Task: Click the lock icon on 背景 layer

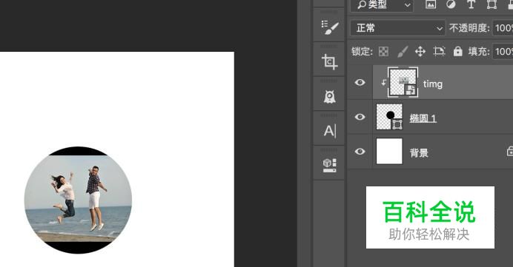Action: click(510, 151)
